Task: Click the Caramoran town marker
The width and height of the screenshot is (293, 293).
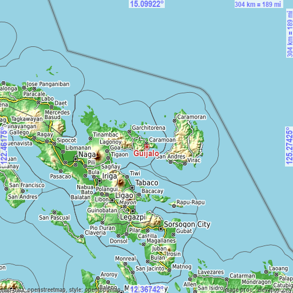Action: pyautogui.click(x=175, y=121)
